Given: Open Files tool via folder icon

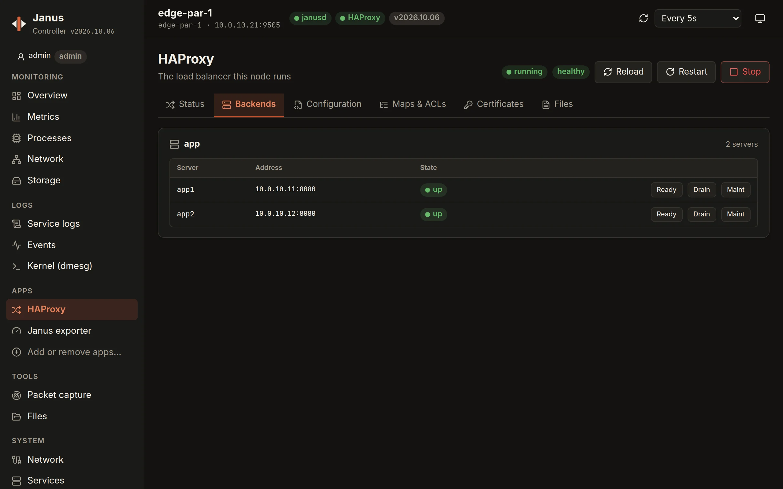Looking at the screenshot, I should 17,417.
